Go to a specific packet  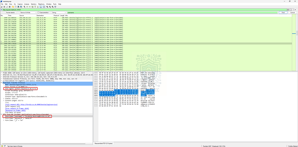[x=32, y=7]
